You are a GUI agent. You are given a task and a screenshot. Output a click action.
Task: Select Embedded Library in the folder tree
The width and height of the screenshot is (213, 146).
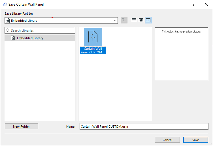(30, 38)
